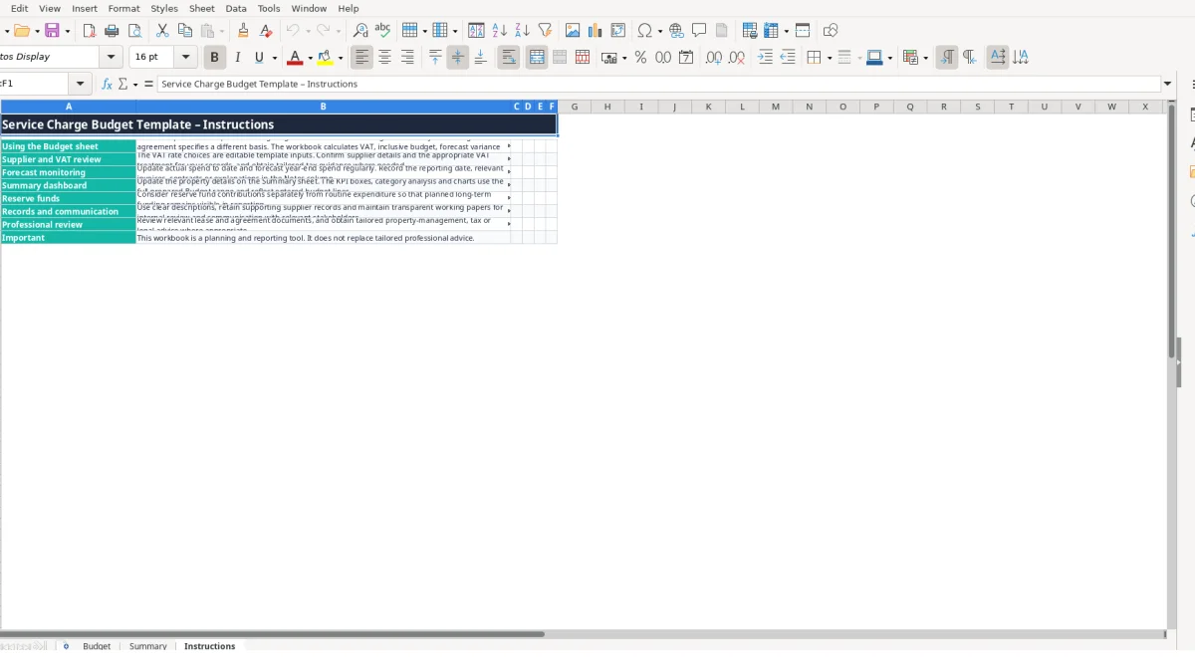The width and height of the screenshot is (1195, 672).
Task: Toggle Print Preview
Action: (x=134, y=31)
